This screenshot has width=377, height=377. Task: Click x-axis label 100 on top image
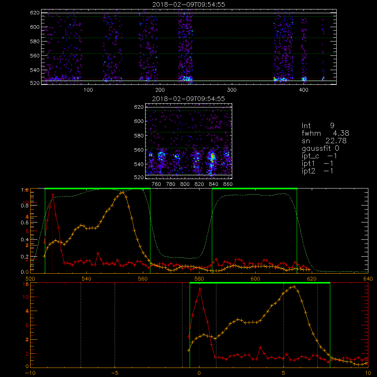pyautogui.click(x=88, y=90)
